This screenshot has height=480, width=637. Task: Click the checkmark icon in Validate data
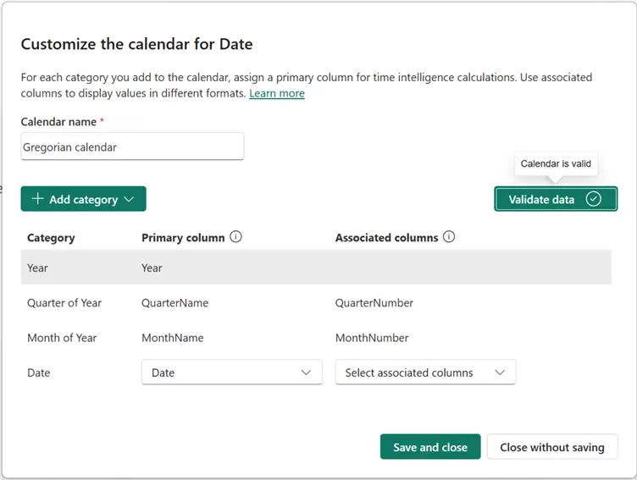tap(594, 199)
